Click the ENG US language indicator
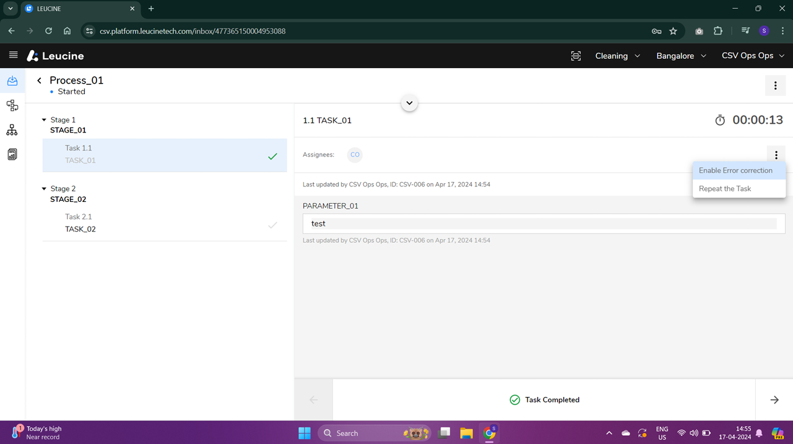 coord(662,433)
